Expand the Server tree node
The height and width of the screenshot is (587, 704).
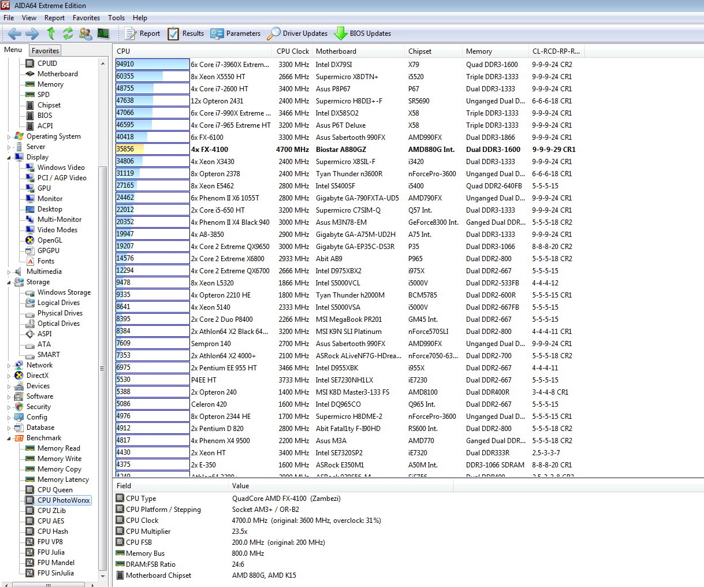[x=9, y=147]
